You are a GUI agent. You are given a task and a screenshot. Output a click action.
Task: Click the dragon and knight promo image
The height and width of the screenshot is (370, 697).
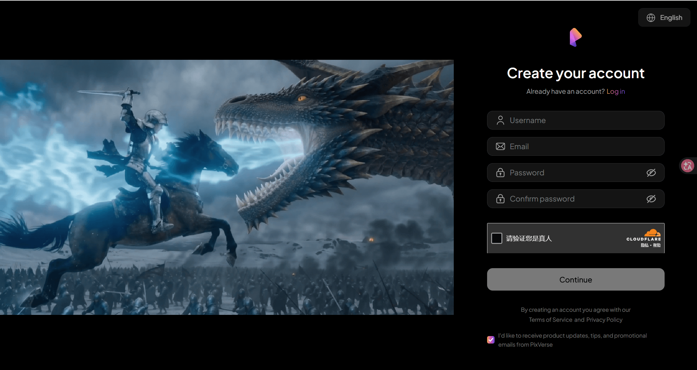(227, 187)
